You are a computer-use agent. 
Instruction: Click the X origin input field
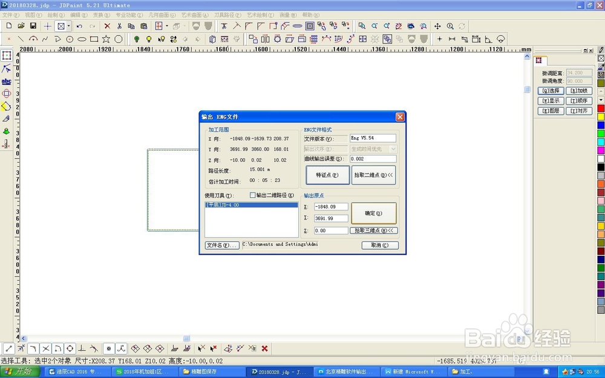331,207
